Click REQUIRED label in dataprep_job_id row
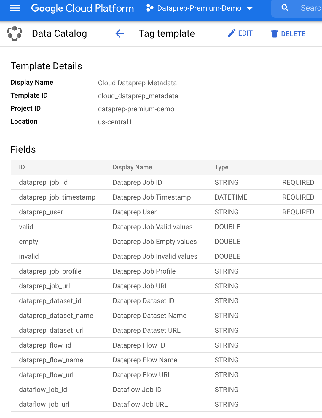322x418 pixels. coord(298,182)
